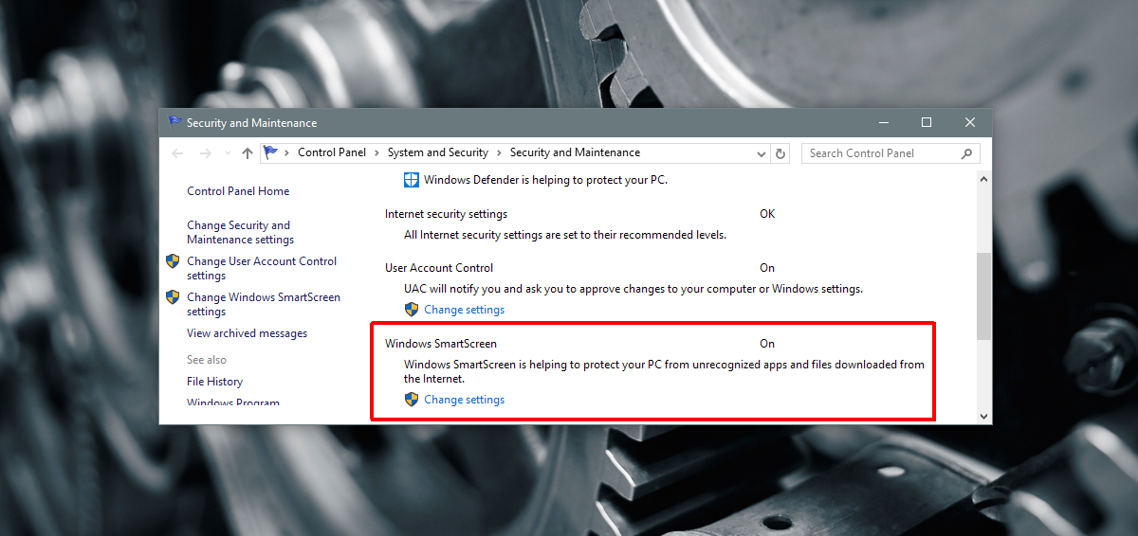Click the Windows Defender shield icon
The width and height of the screenshot is (1138, 536).
(x=412, y=180)
